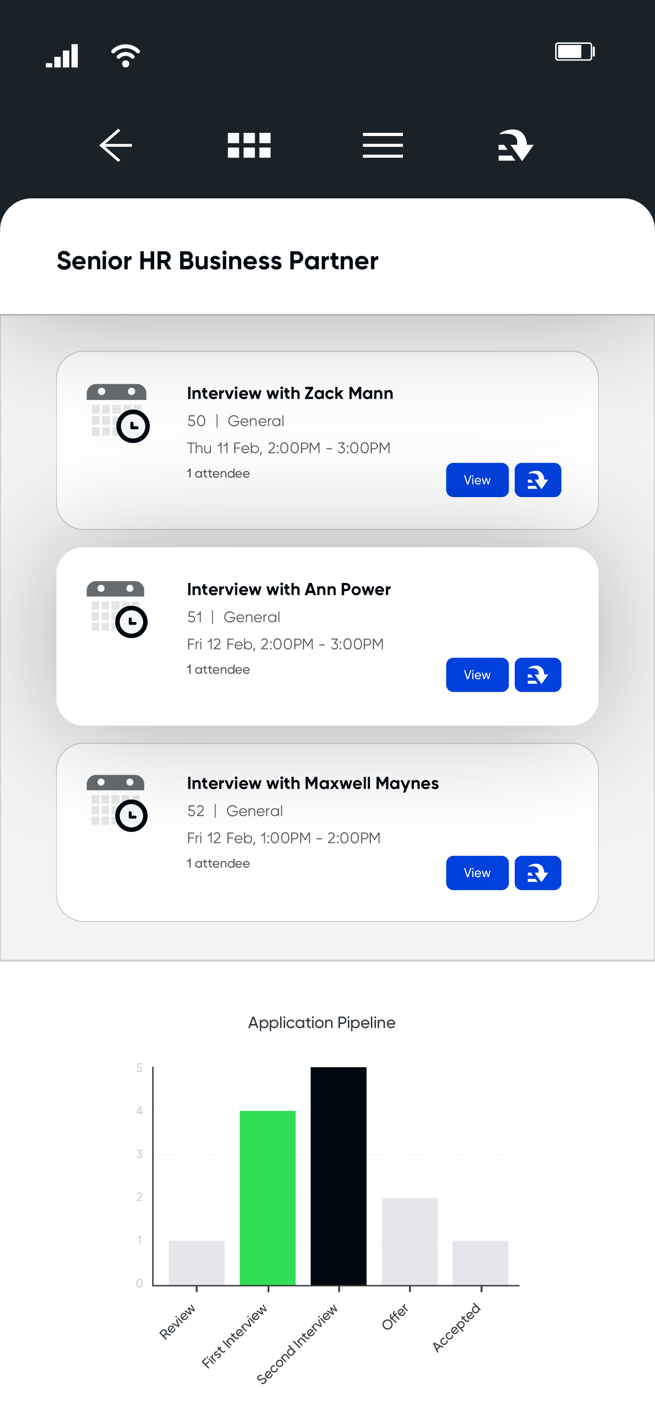This screenshot has height=1419, width=655.
Task: Tap the calendar clock icon for Maxwell Maynes
Action: click(117, 803)
